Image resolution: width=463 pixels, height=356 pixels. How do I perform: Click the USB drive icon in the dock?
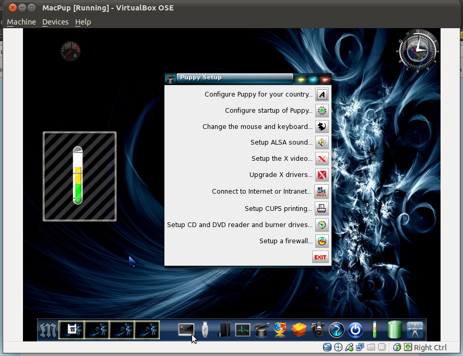click(x=204, y=329)
